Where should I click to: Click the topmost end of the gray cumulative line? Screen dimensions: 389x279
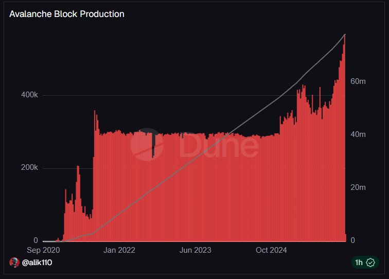[x=345, y=34]
